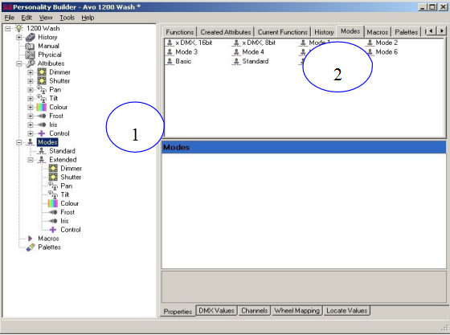The height and width of the screenshot is (335, 450).
Task: Click the Colour icon under Extended mode
Action: 53,203
